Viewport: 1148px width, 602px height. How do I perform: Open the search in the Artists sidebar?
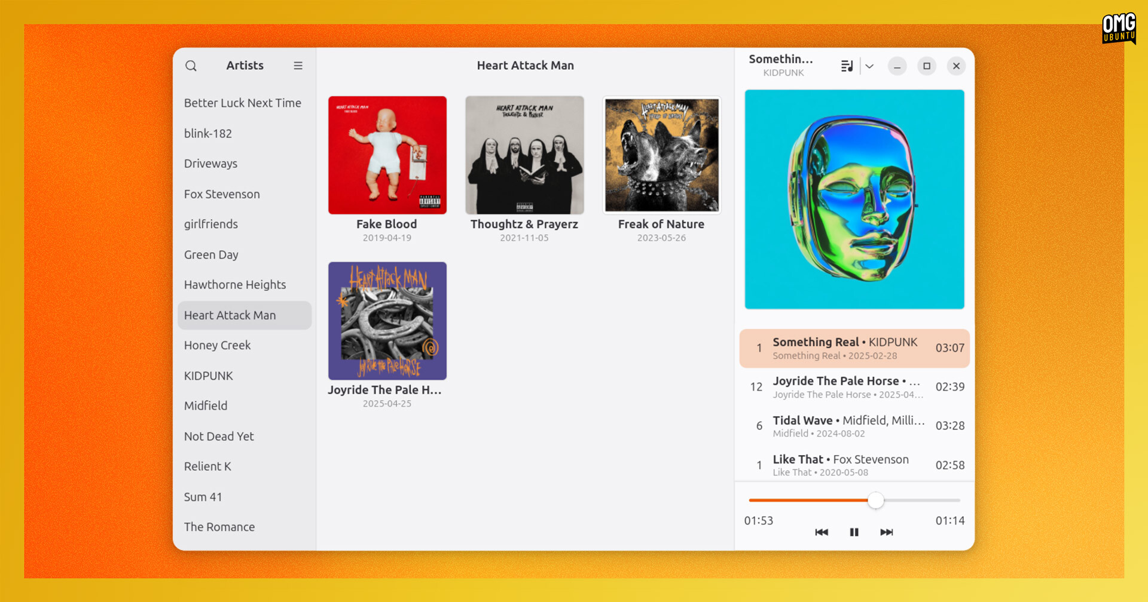(191, 66)
